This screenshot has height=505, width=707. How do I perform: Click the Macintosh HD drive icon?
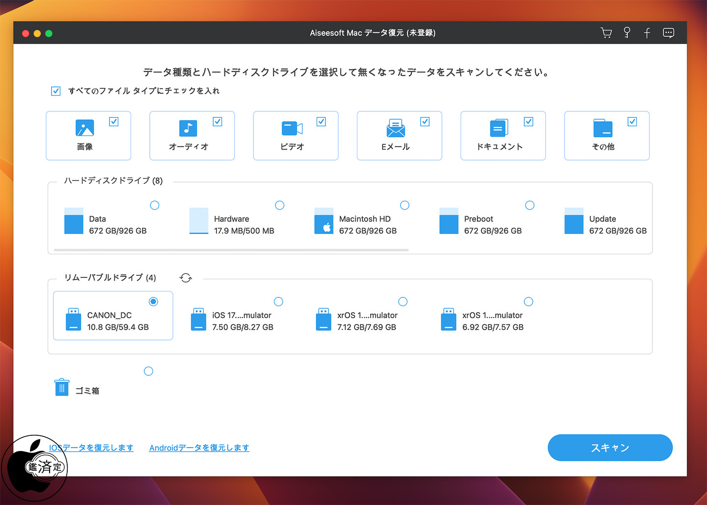coord(324,221)
